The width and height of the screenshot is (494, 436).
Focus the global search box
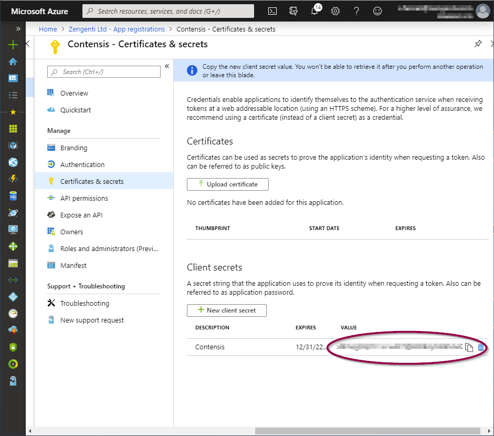168,11
